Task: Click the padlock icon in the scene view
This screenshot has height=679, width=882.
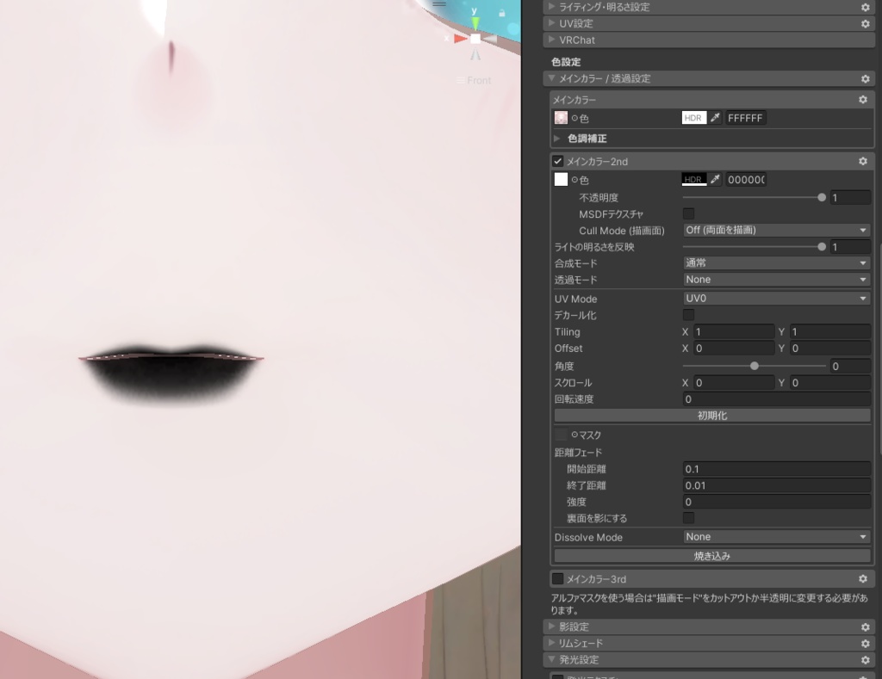Action: [x=502, y=12]
